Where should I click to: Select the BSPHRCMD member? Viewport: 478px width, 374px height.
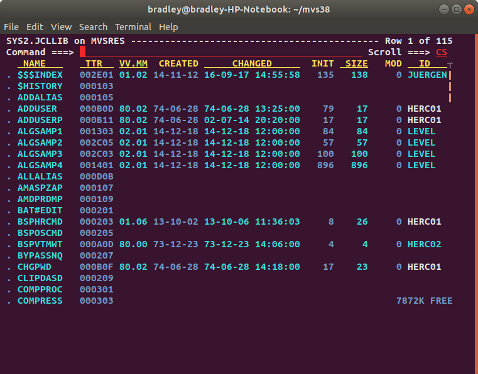[x=40, y=222]
